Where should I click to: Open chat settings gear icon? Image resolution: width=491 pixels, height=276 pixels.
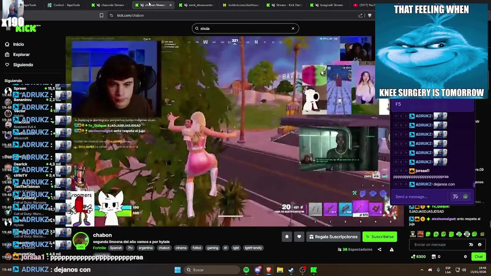click(x=465, y=257)
